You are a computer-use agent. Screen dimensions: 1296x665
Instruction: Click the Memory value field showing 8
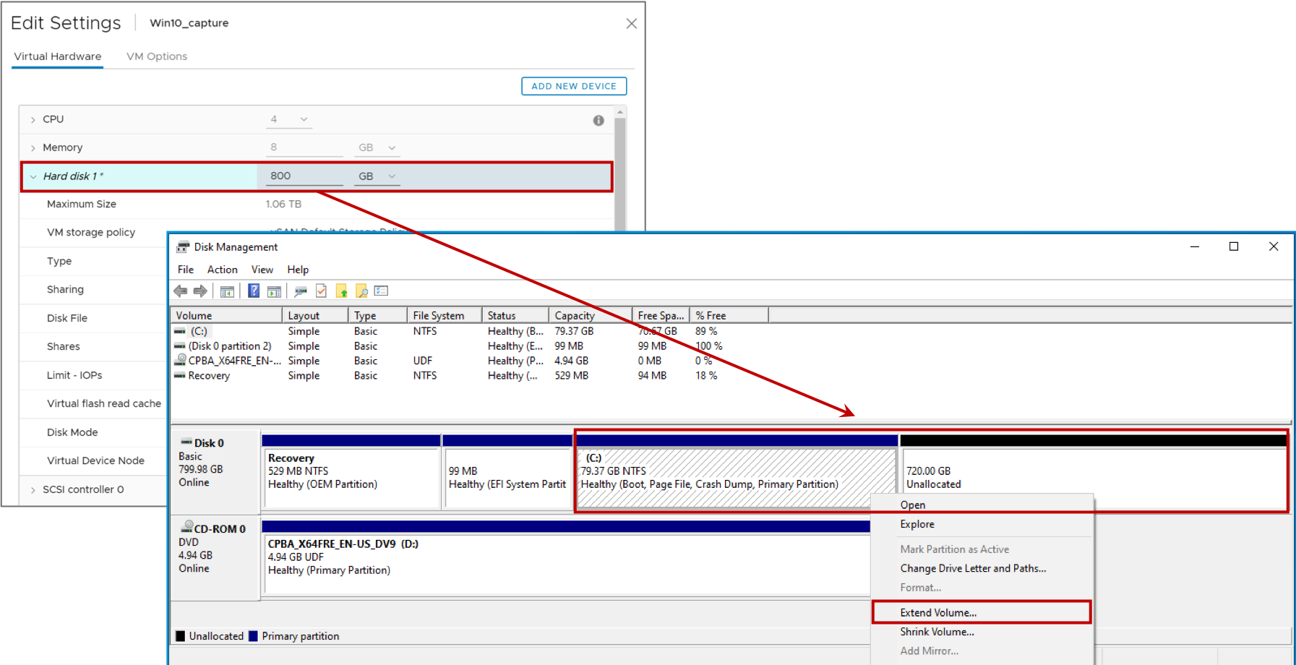(x=304, y=147)
